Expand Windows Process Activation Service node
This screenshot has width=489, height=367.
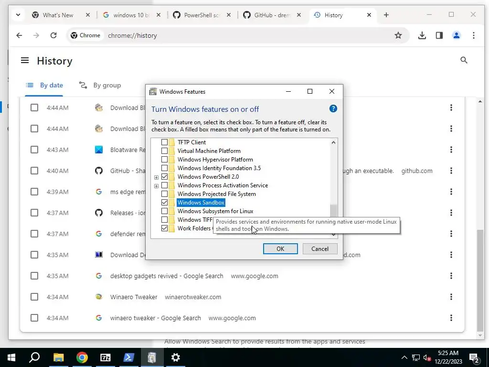pos(156,186)
